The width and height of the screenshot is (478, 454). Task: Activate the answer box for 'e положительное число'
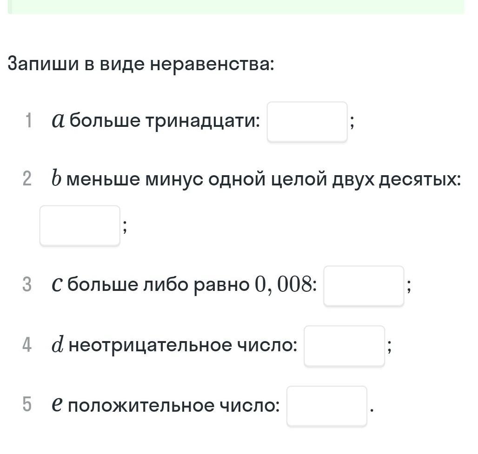[x=326, y=406]
